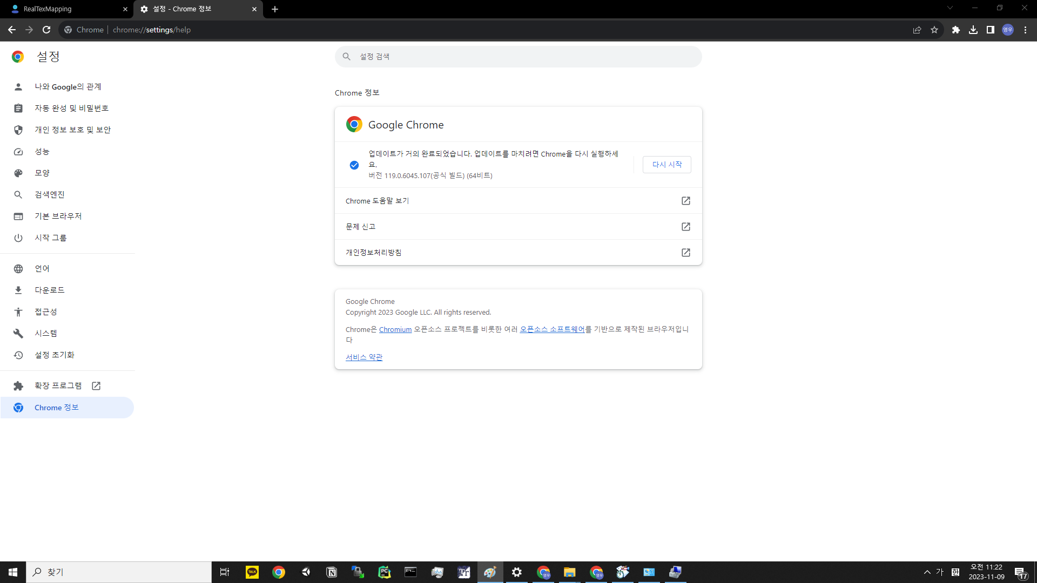Click the share page icon

pos(917,30)
